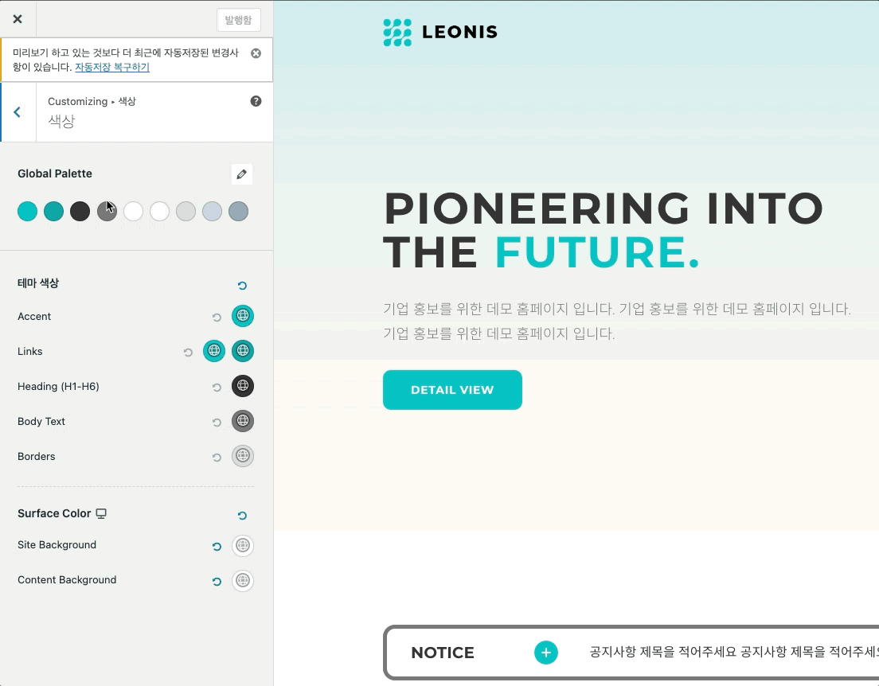879x686 pixels.
Task: Reset the Accent color setting
Action: click(x=216, y=317)
